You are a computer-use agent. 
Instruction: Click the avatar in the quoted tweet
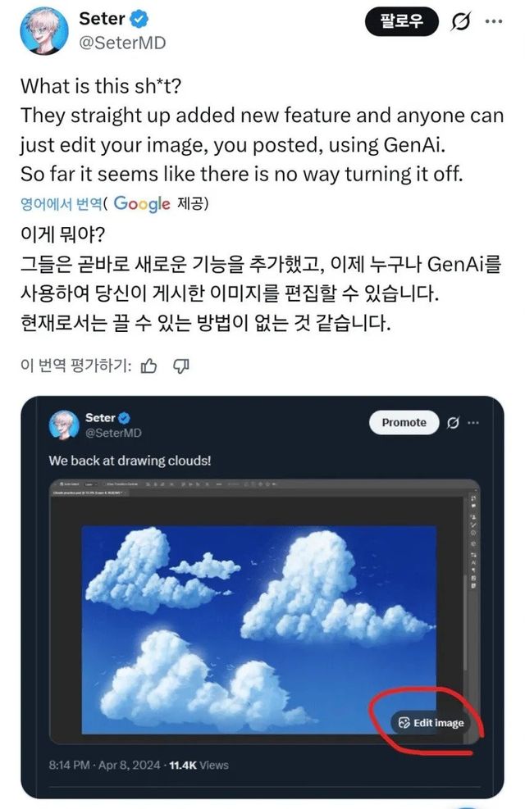click(64, 425)
